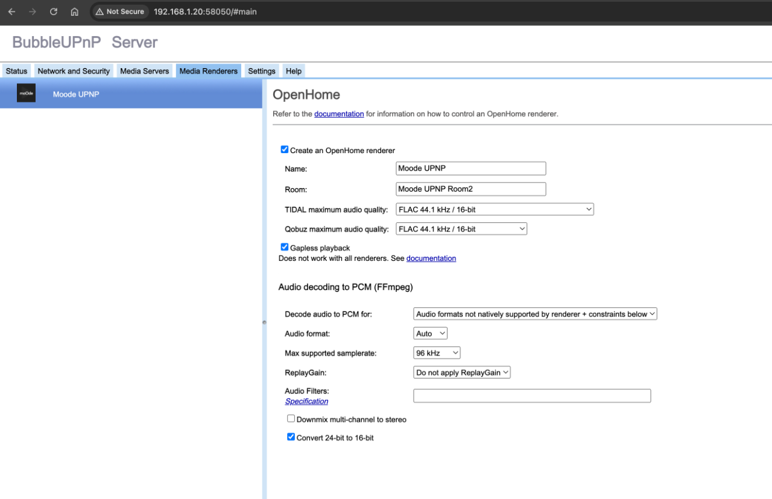The height and width of the screenshot is (499, 772).
Task: Open the Max supported samplerate dropdown
Action: [x=437, y=353]
